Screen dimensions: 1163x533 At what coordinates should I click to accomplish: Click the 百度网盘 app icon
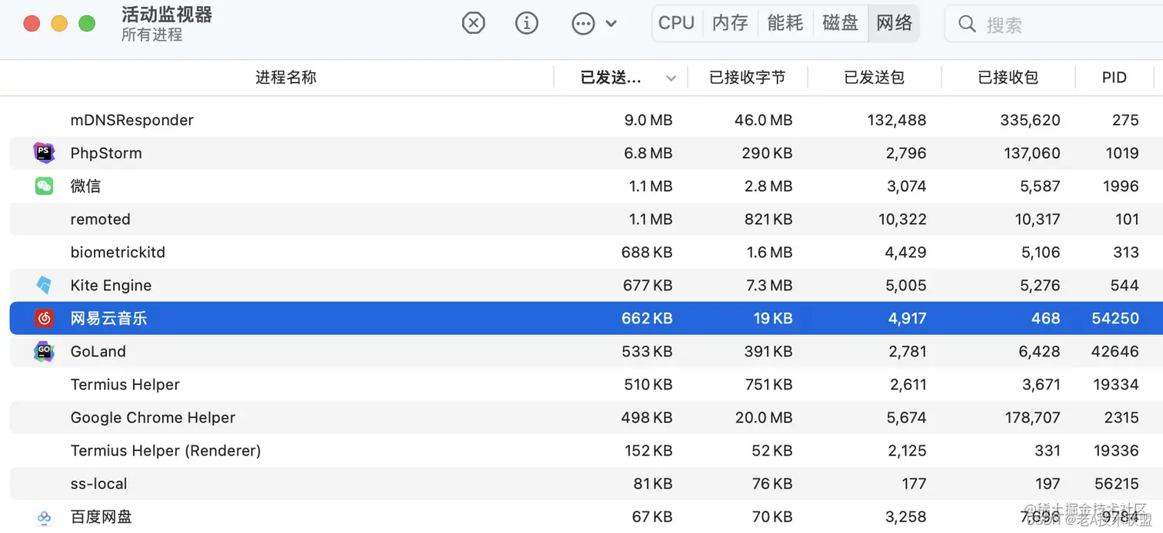pyautogui.click(x=45, y=517)
